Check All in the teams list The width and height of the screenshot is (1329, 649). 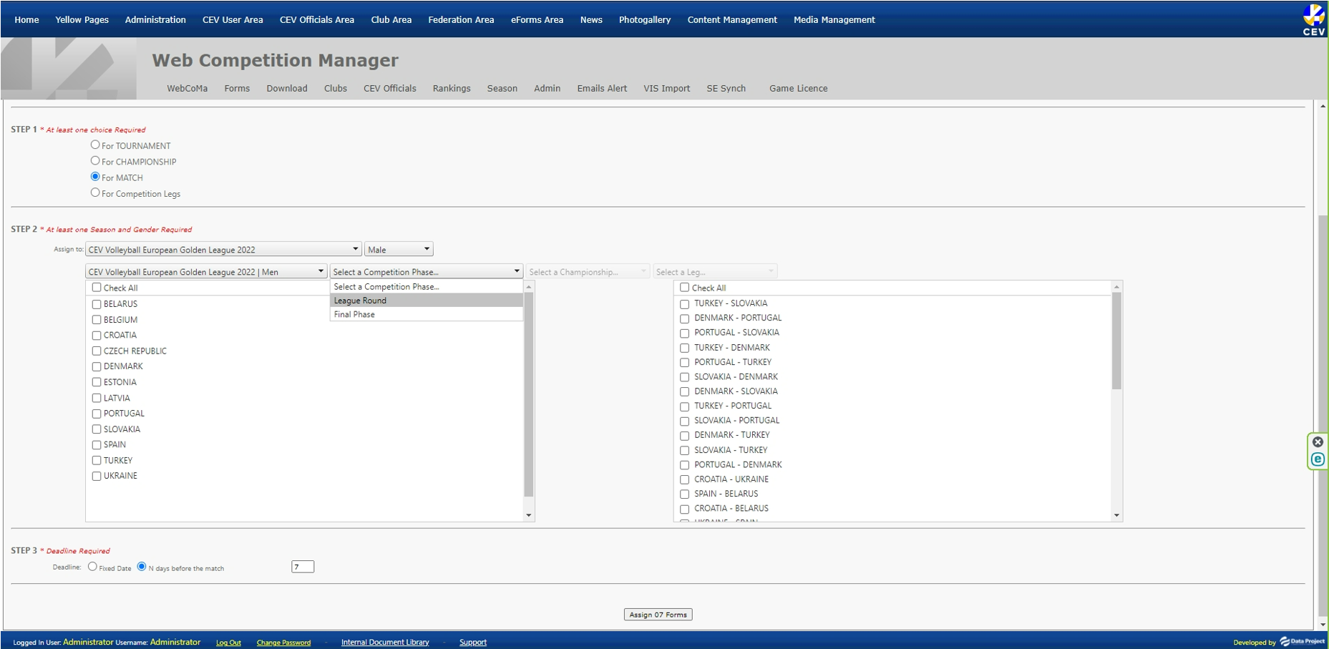tap(97, 288)
